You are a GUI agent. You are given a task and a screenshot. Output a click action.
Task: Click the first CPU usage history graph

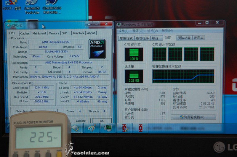click(x=159, y=54)
